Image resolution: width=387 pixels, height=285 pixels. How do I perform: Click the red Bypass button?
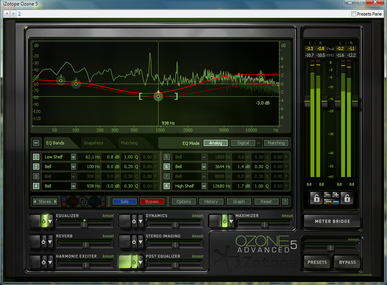click(x=152, y=202)
